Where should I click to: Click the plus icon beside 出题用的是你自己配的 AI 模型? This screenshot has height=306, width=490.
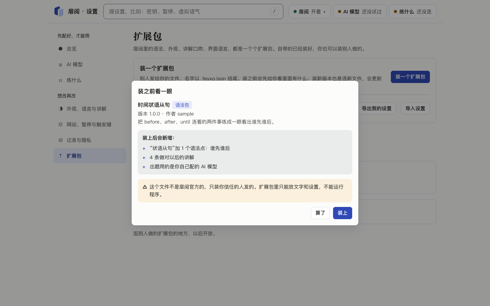click(x=144, y=167)
